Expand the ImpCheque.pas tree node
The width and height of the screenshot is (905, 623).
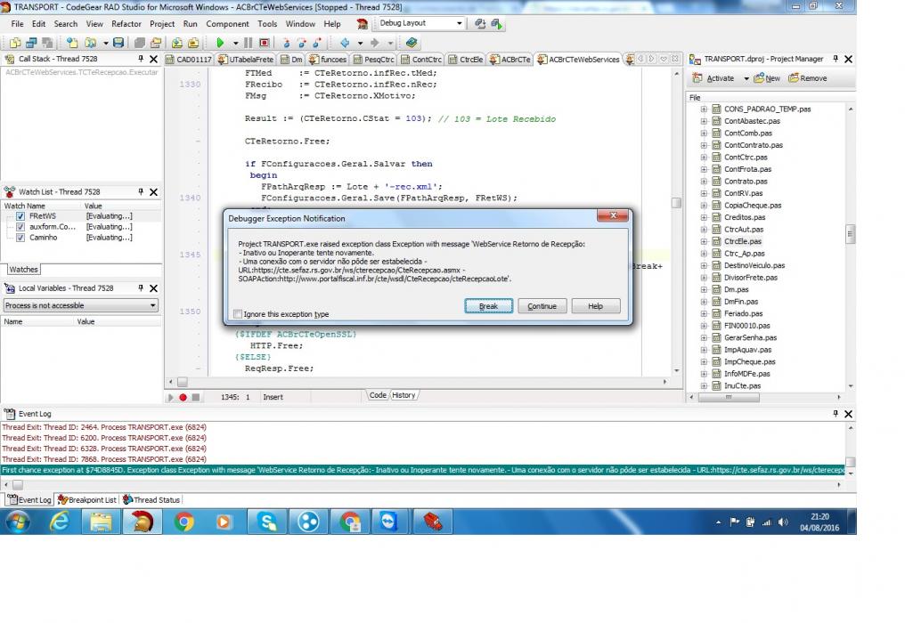[x=704, y=361]
